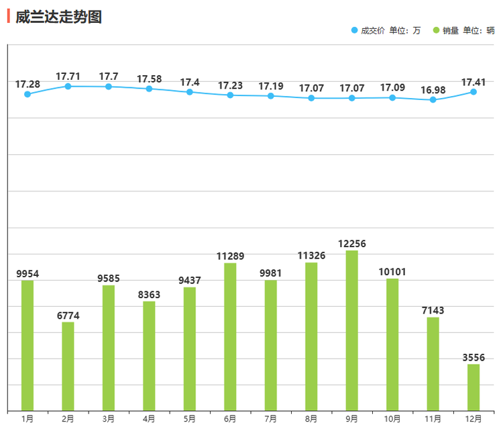
Task: Click the 11289 sales bar for 6月
Action: pos(230,336)
